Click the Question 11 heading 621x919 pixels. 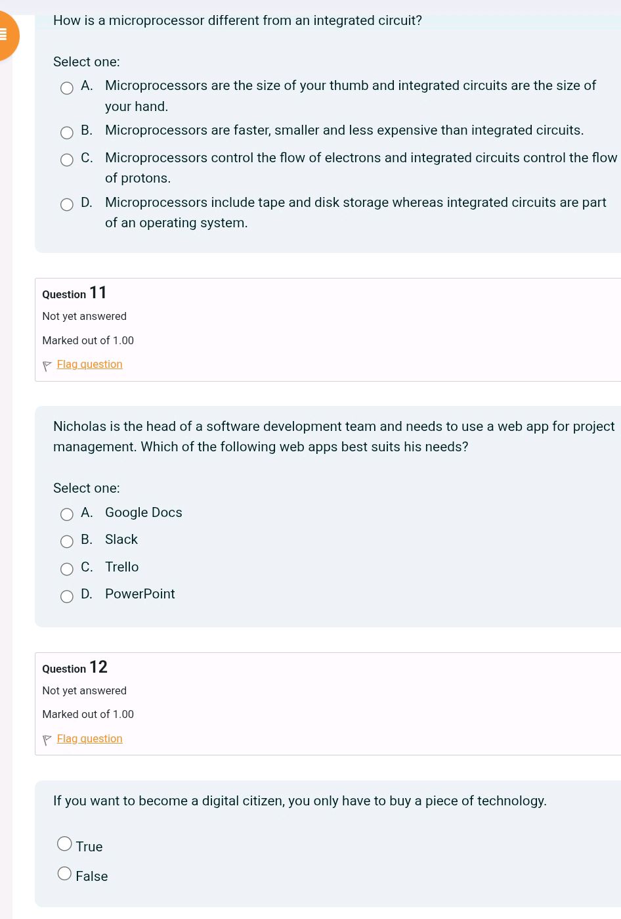click(x=74, y=293)
